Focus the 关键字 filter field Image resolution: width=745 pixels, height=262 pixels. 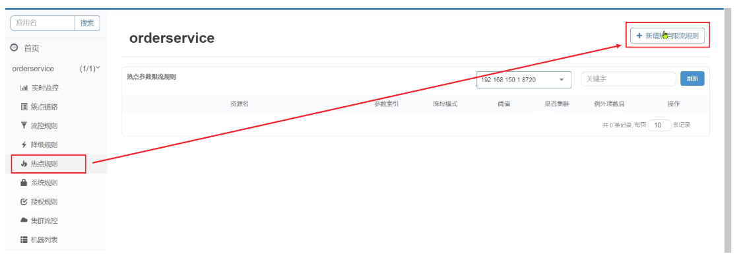pyautogui.click(x=628, y=79)
